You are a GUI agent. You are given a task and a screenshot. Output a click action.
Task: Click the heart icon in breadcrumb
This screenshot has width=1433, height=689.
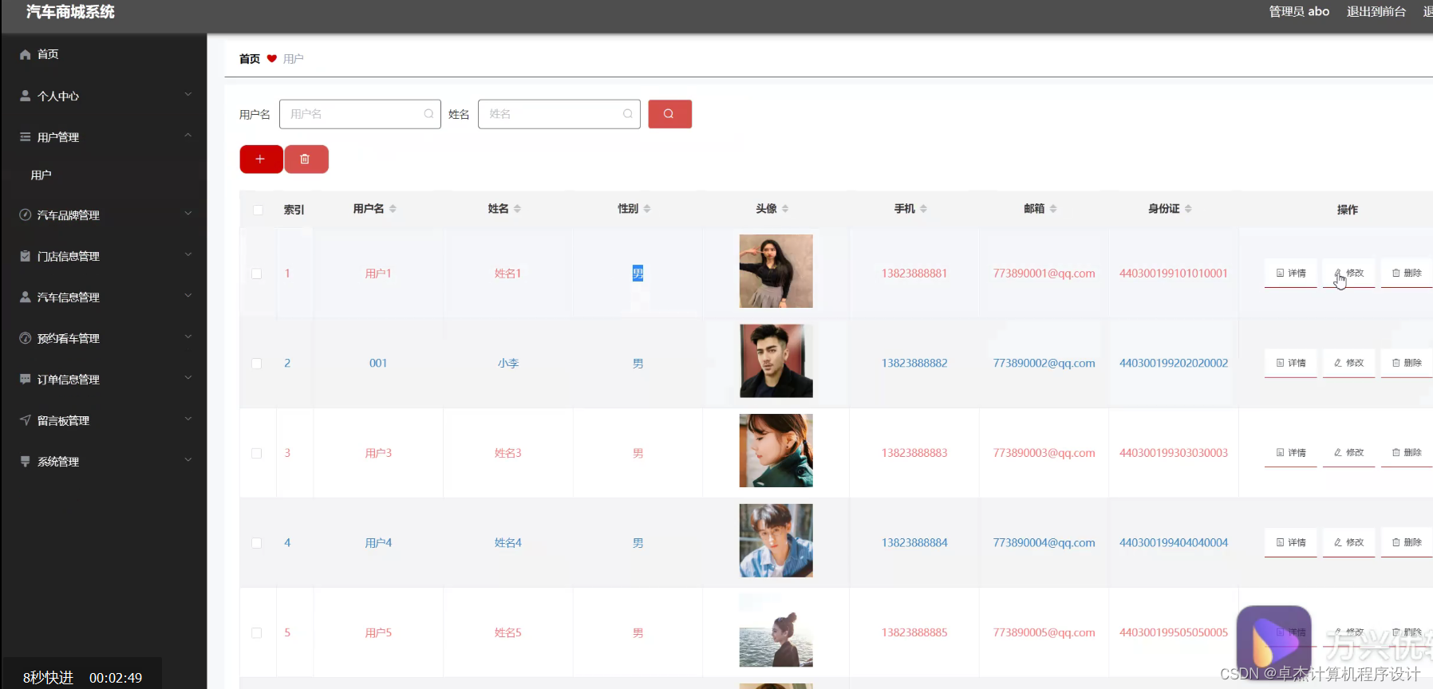click(x=272, y=59)
